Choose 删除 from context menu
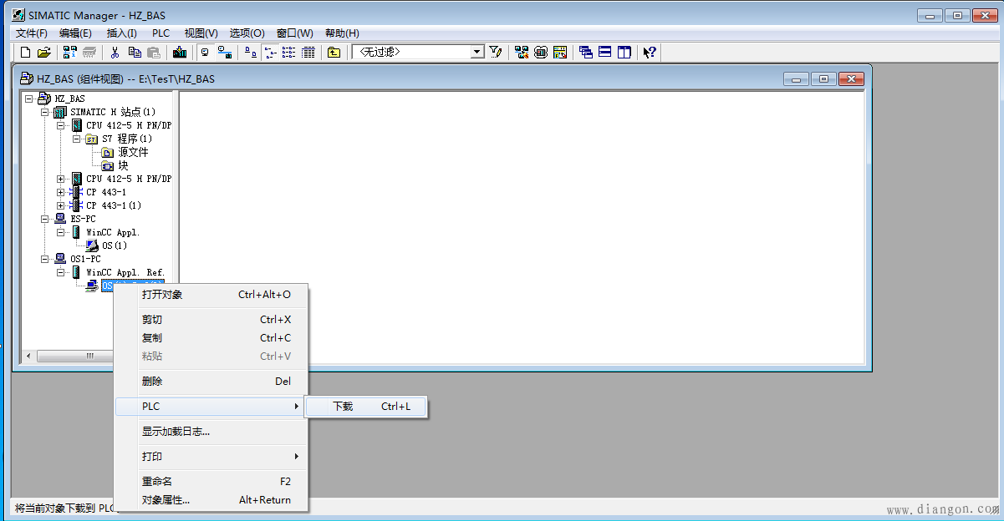 tap(211, 382)
